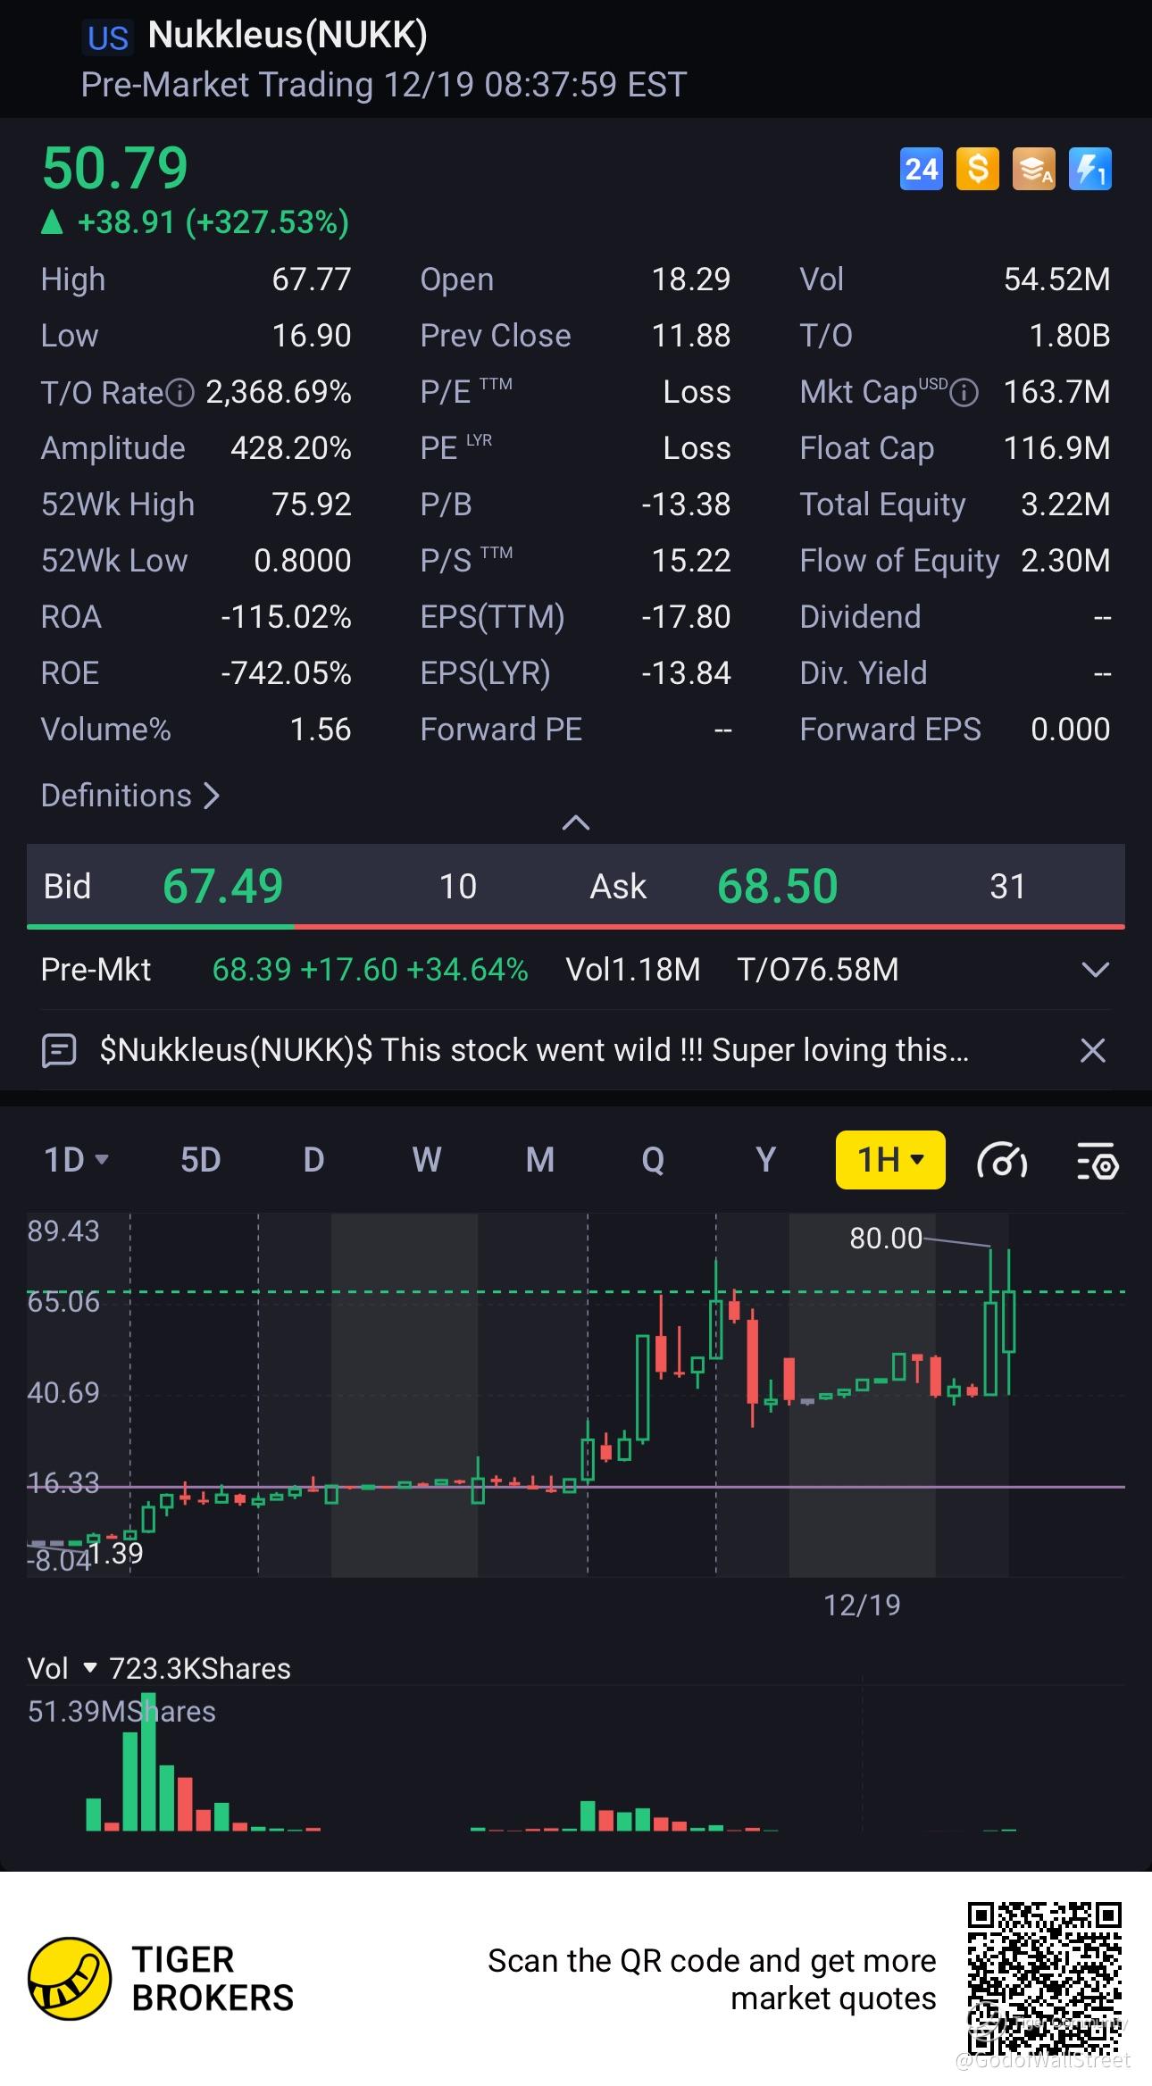
Task: Switch chart to daily D view
Action: click(313, 1160)
